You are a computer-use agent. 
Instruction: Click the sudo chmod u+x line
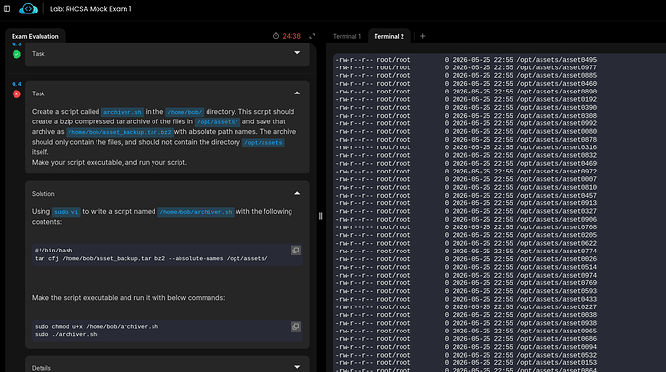(97, 326)
